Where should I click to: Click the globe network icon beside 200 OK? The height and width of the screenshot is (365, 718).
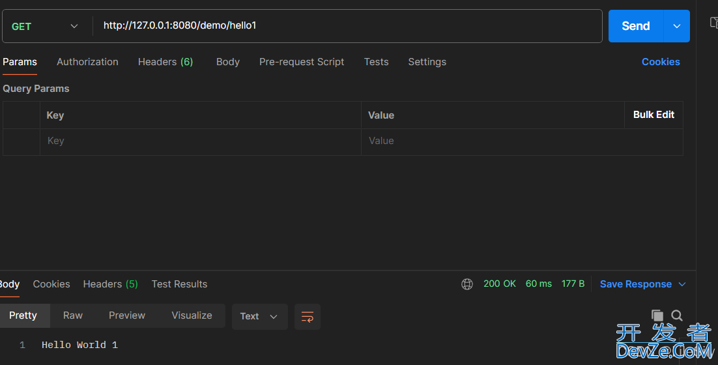[x=467, y=284]
